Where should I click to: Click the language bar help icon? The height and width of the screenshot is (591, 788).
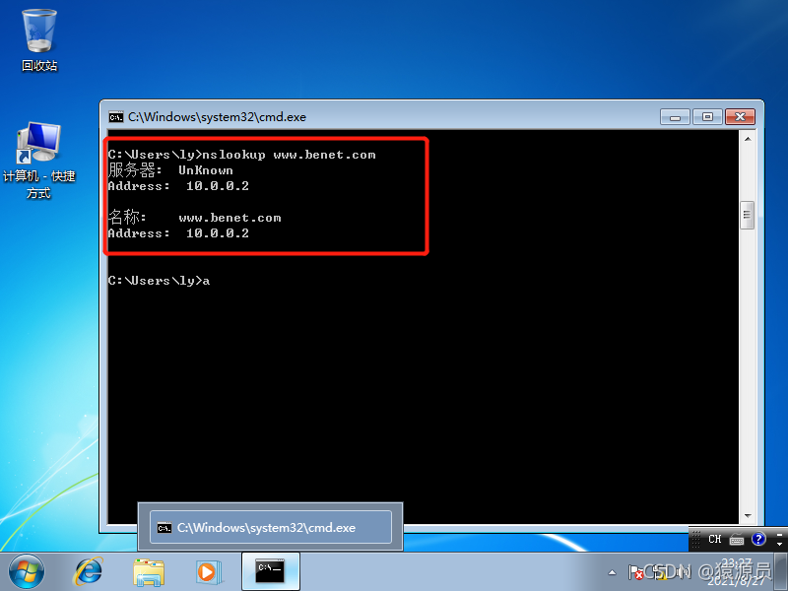pyautogui.click(x=758, y=539)
